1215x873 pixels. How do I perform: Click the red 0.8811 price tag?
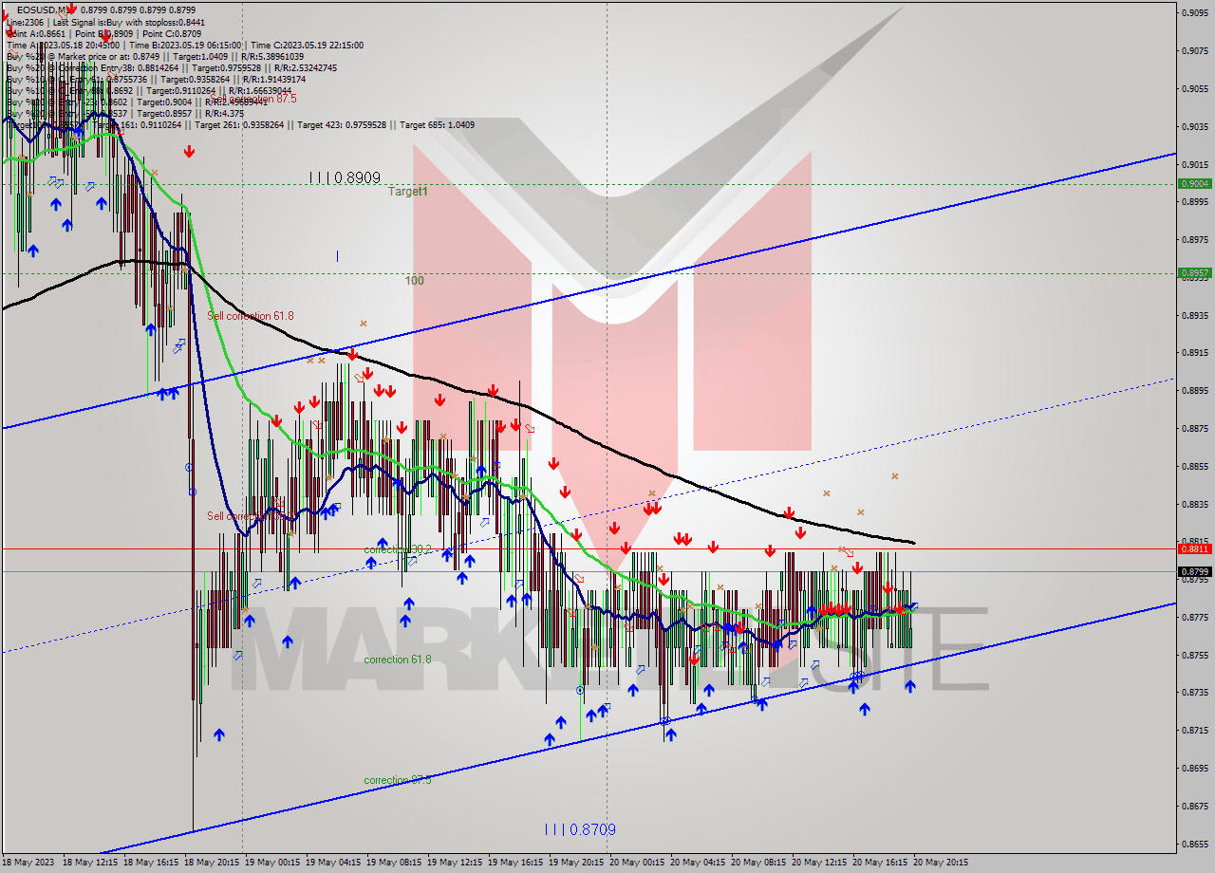click(x=1193, y=548)
